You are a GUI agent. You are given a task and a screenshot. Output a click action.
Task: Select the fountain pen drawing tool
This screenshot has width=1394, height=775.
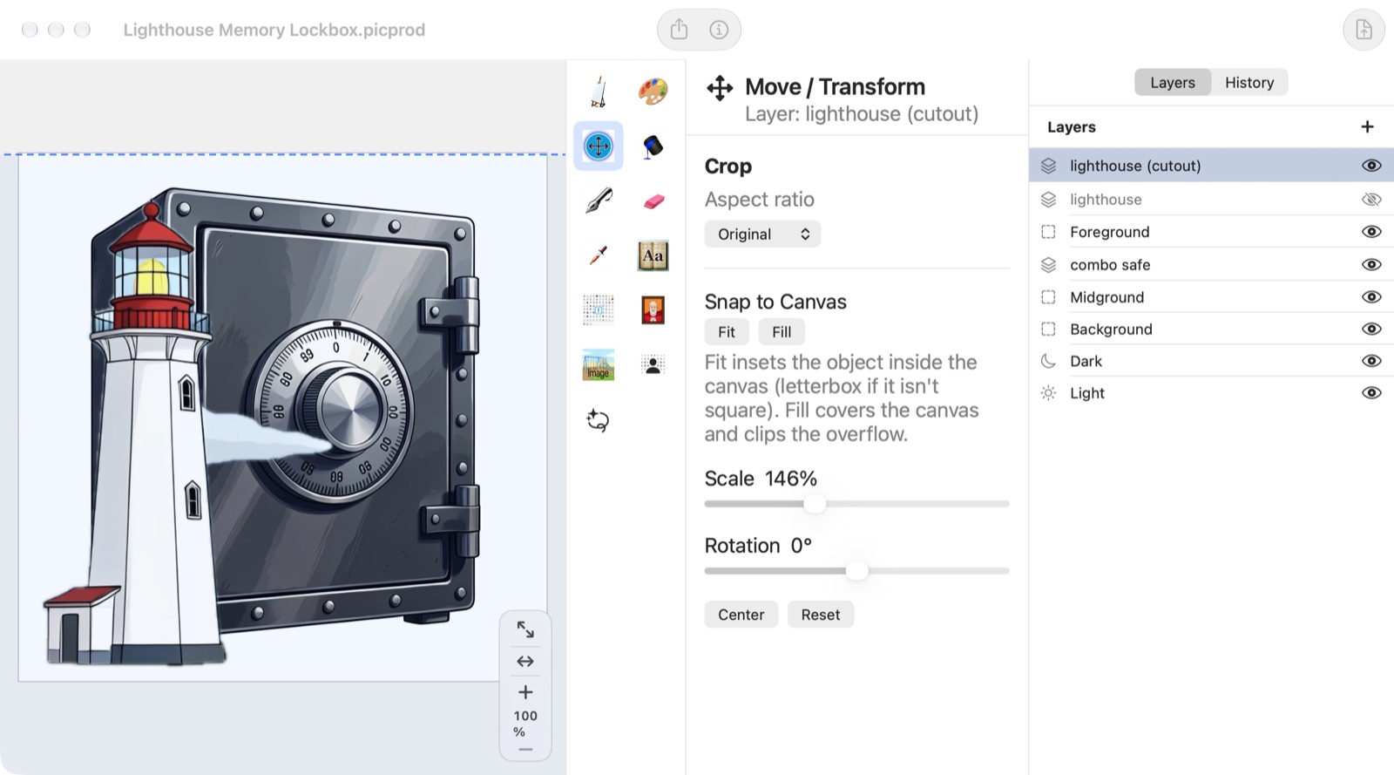(x=599, y=201)
